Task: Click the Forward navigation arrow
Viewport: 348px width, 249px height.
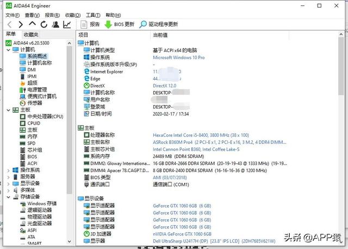Action: click(21, 24)
